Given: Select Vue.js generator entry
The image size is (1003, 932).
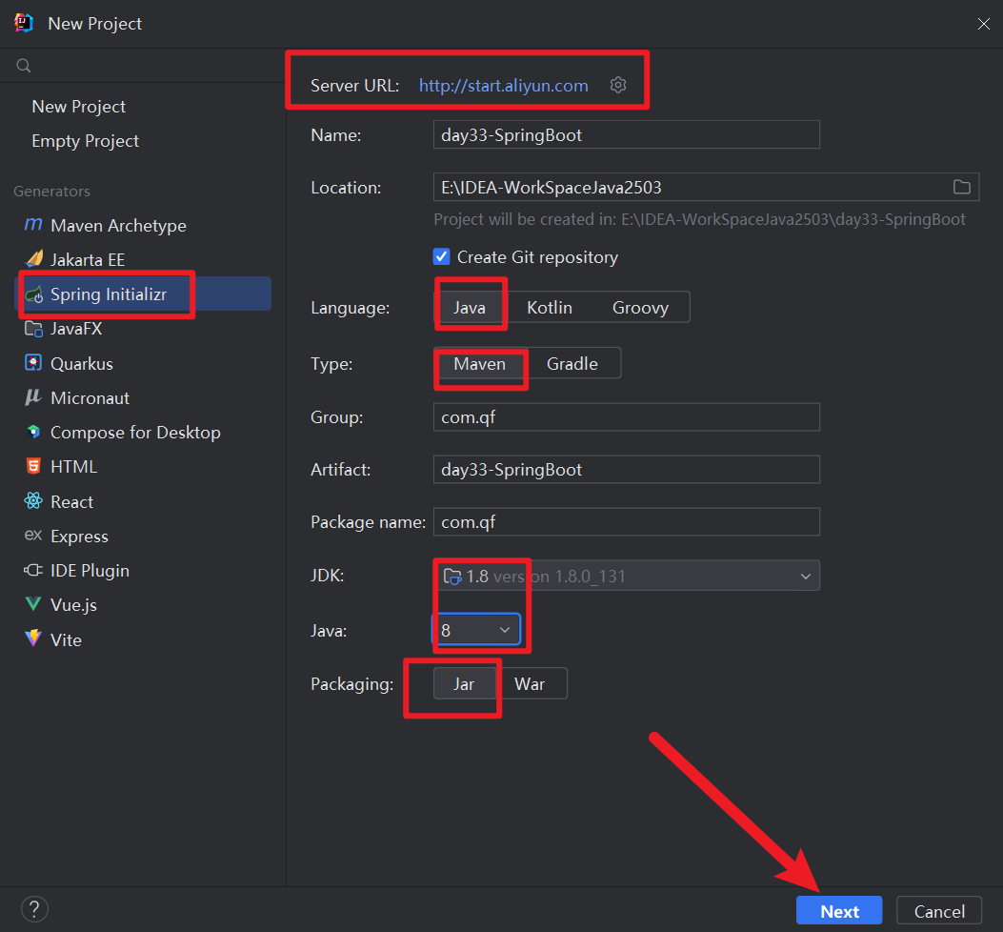Looking at the screenshot, I should pyautogui.click(x=73, y=605).
